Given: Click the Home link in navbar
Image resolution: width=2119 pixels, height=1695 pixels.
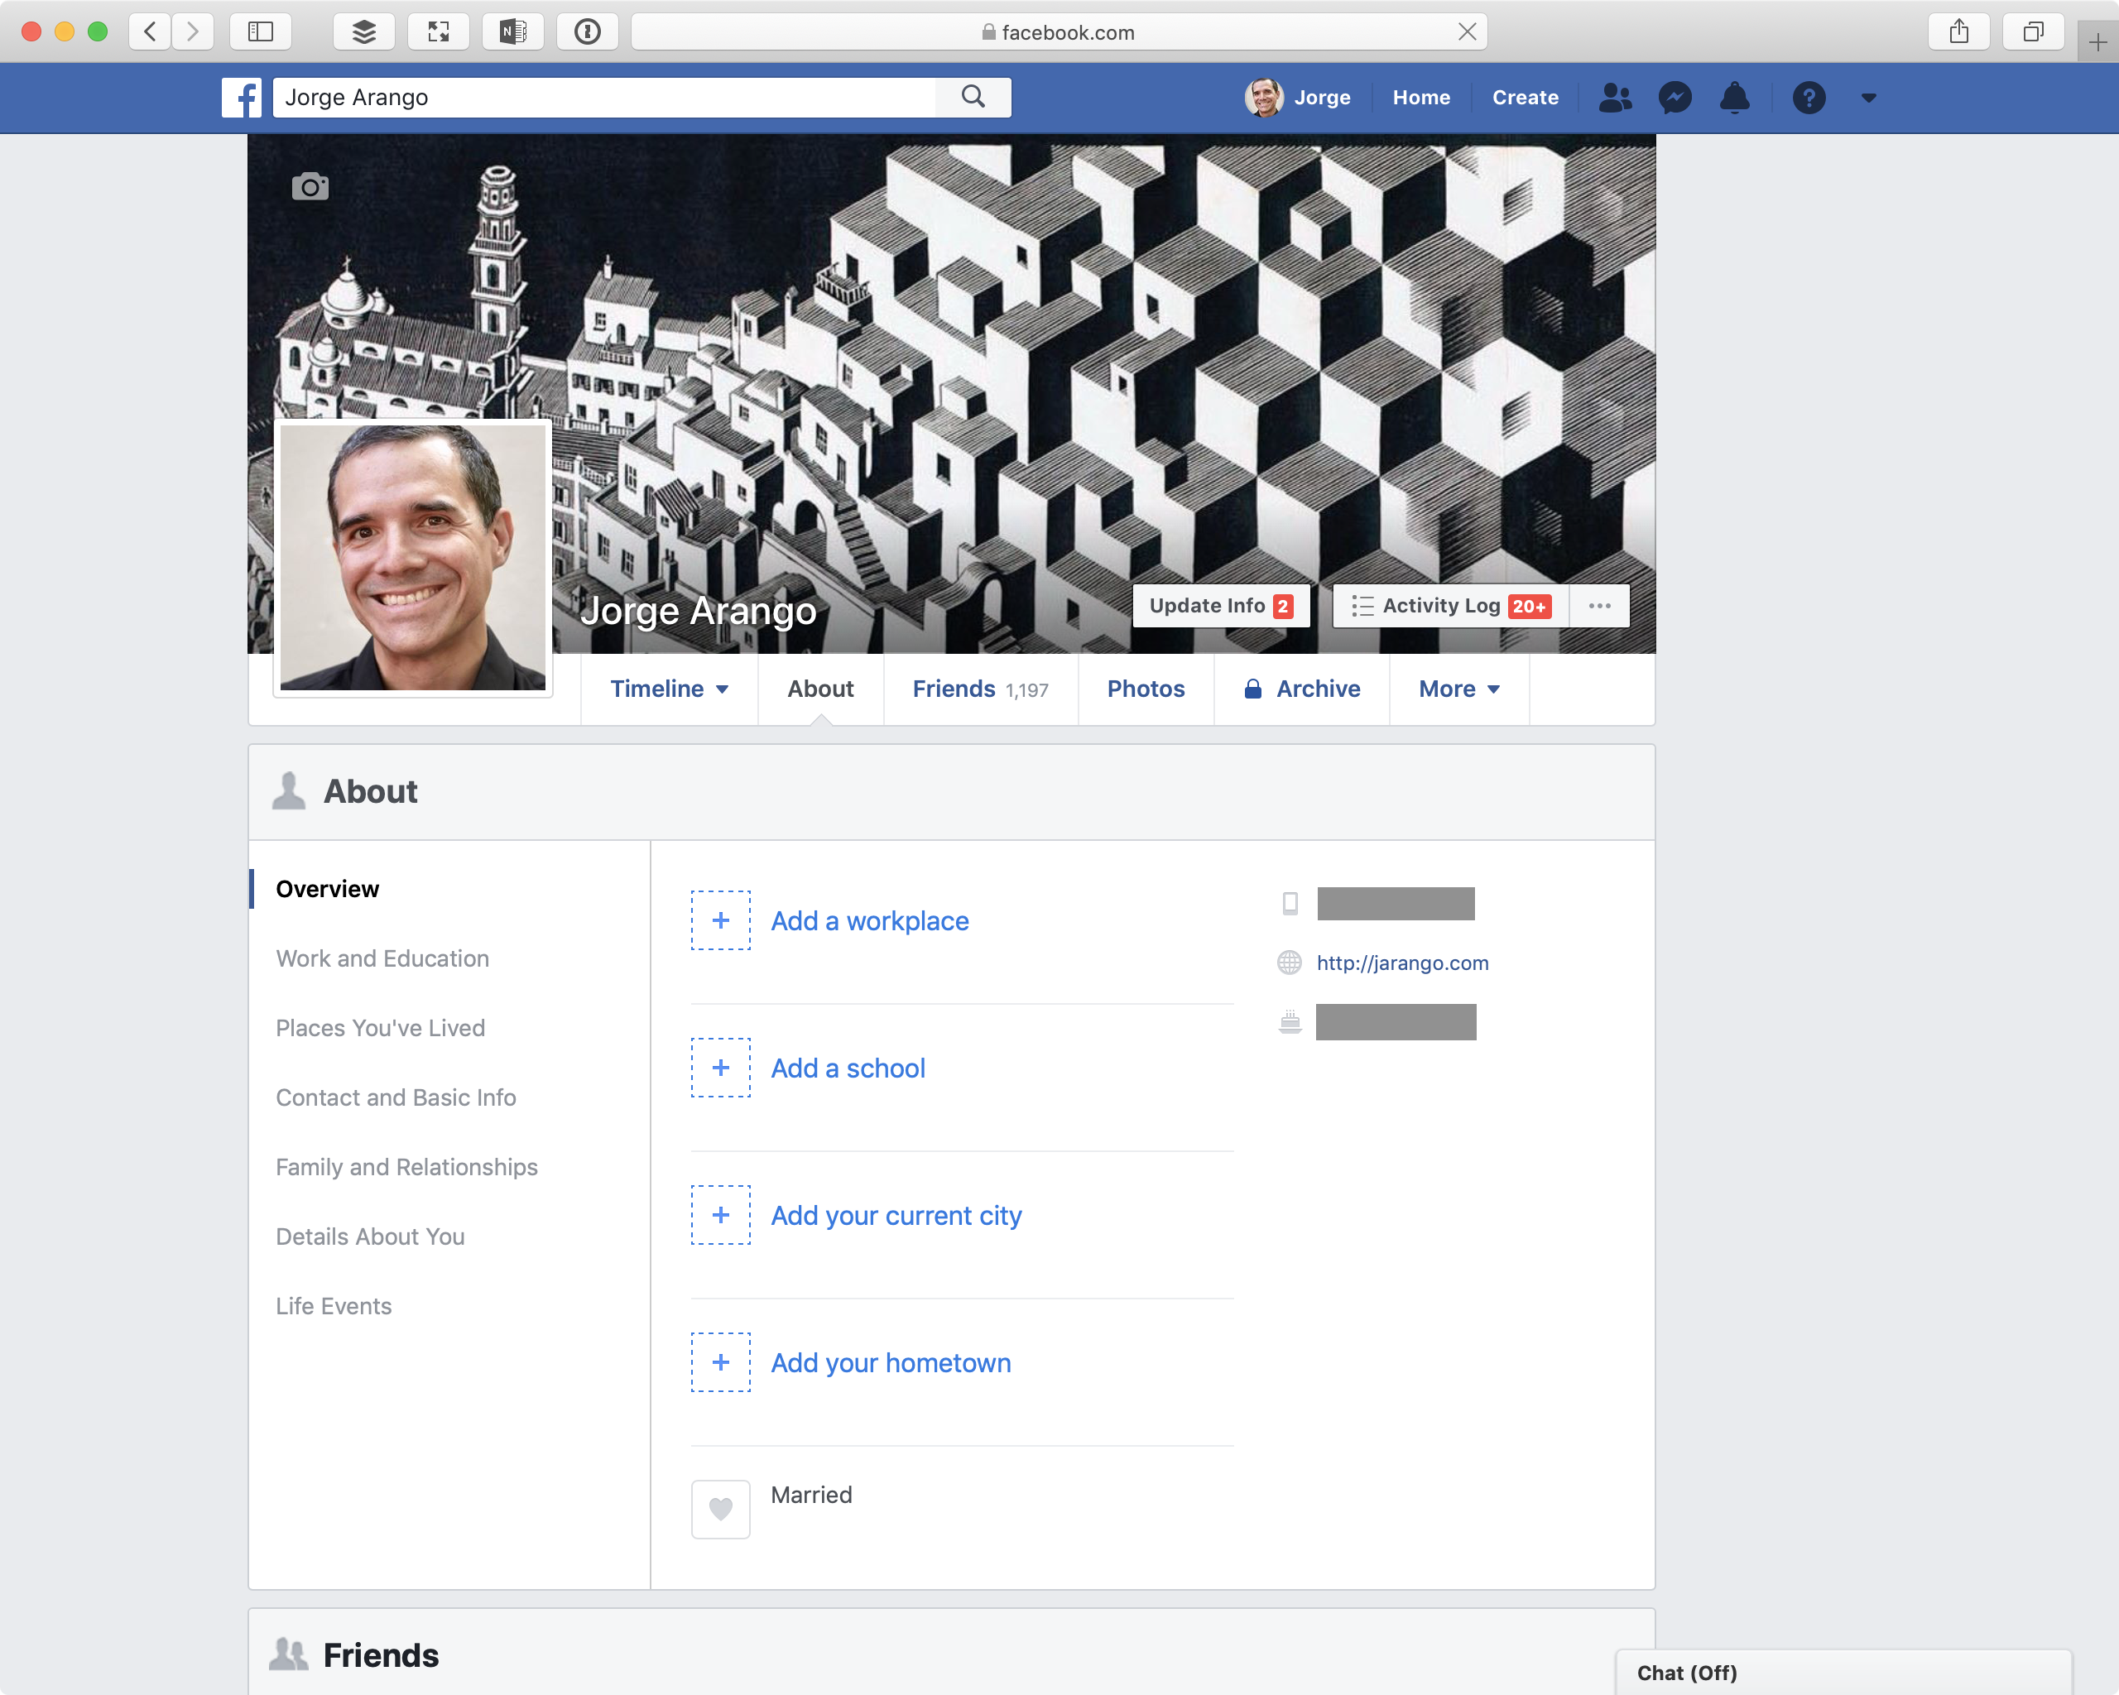Looking at the screenshot, I should coord(1421,98).
